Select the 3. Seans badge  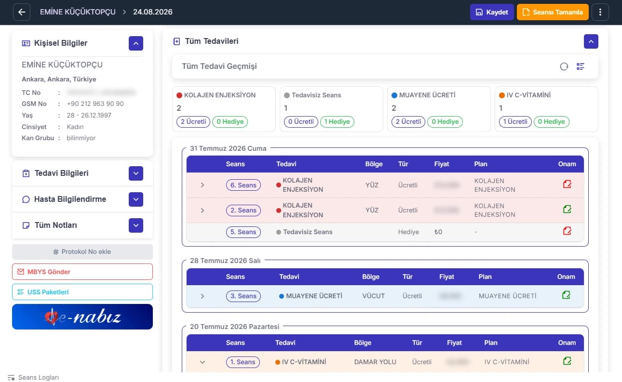(x=243, y=296)
